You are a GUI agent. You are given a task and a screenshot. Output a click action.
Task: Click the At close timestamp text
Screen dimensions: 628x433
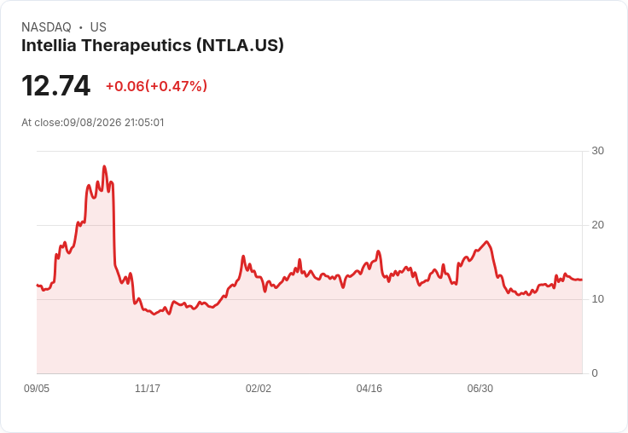click(93, 123)
